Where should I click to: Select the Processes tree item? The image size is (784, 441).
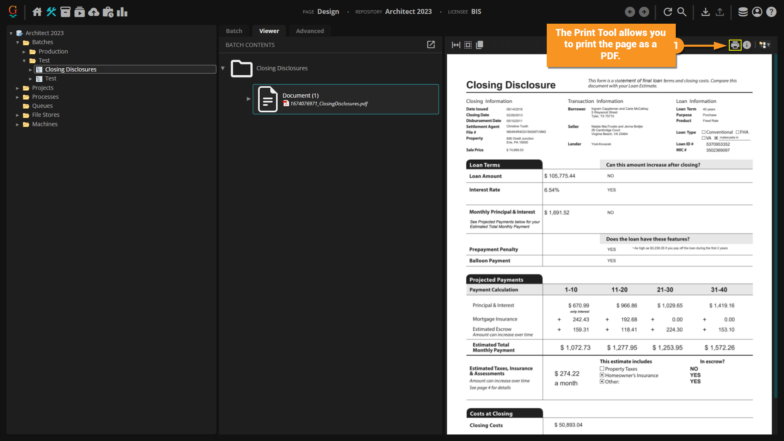pos(45,97)
